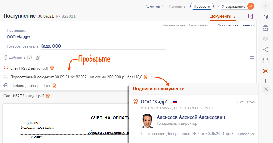Click the copy document icon in sidebar
The image size is (273, 143).
(266, 17)
